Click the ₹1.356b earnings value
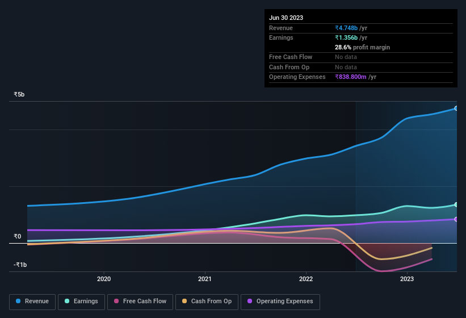The width and height of the screenshot is (466, 318). [346, 37]
